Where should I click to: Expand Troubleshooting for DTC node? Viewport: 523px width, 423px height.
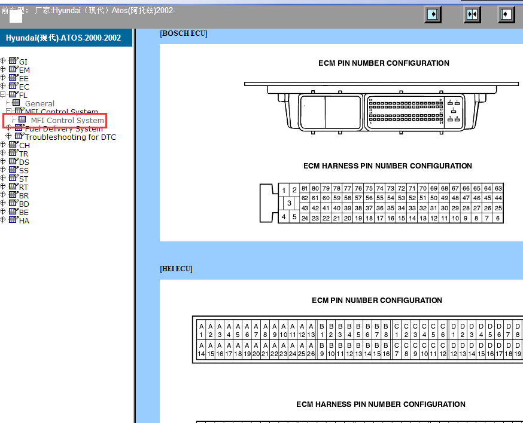tap(9, 136)
